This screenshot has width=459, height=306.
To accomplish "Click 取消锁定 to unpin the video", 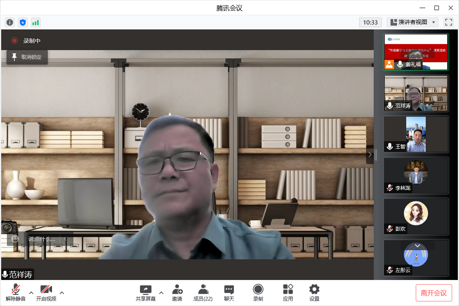I will [x=27, y=57].
